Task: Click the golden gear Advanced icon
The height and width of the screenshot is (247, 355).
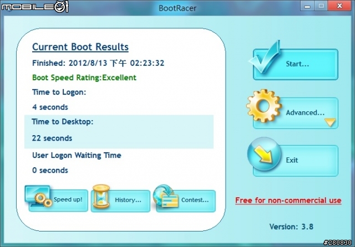Action: pos(264,106)
